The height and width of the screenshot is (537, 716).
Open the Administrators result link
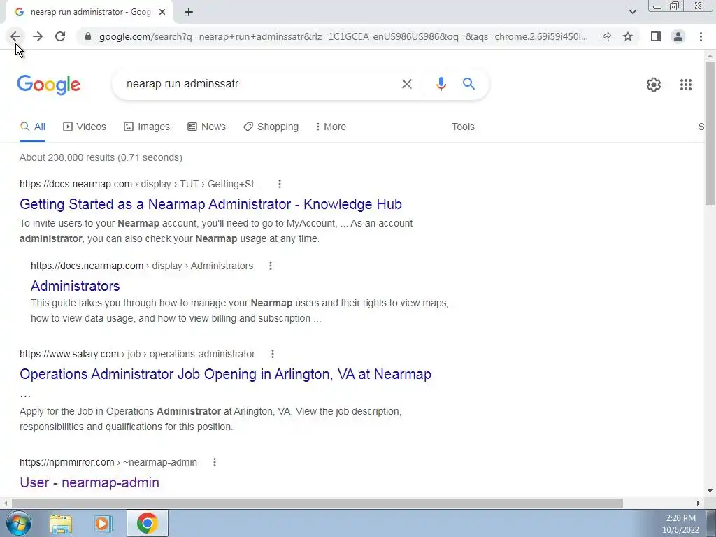(x=76, y=286)
